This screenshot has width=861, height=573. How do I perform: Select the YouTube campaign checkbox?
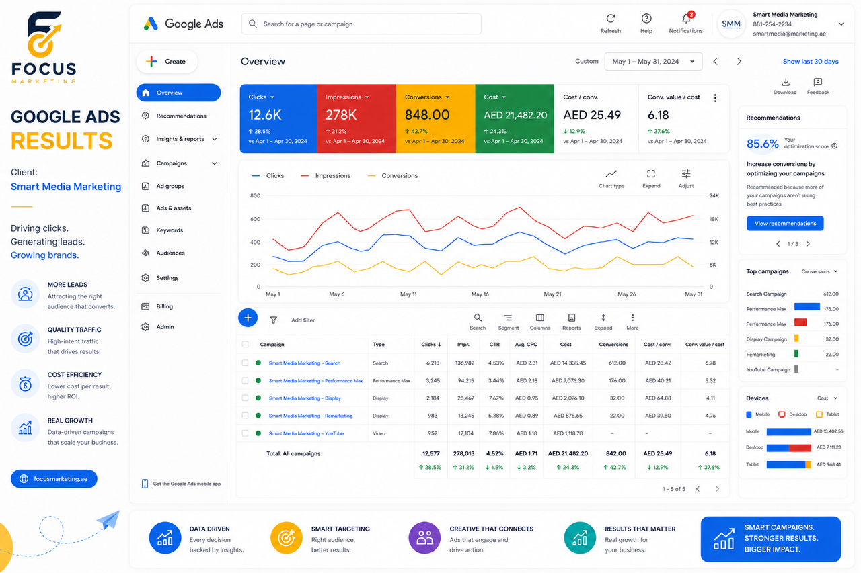pyautogui.click(x=246, y=433)
